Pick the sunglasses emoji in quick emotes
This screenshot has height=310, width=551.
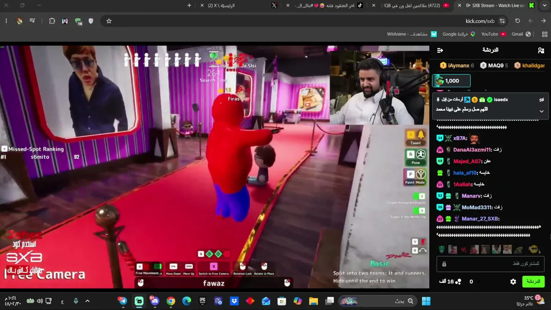pos(534,249)
